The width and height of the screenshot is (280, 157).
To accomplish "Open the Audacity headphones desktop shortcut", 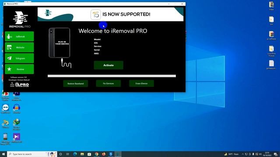I will 17,109.
